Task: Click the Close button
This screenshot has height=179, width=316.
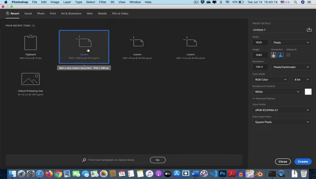Action: tap(283, 162)
